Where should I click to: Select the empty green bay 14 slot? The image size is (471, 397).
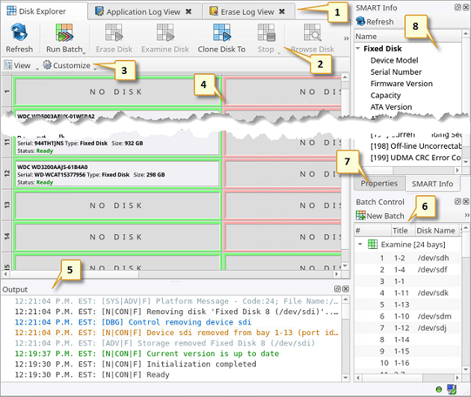coord(117,237)
